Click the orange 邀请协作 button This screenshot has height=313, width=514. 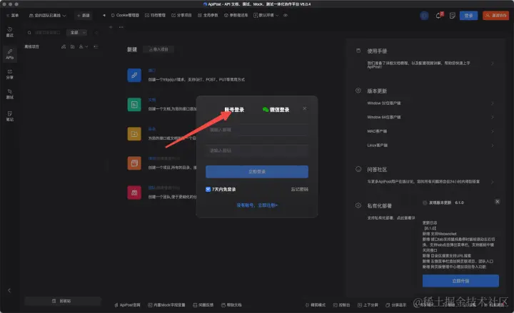(495, 16)
